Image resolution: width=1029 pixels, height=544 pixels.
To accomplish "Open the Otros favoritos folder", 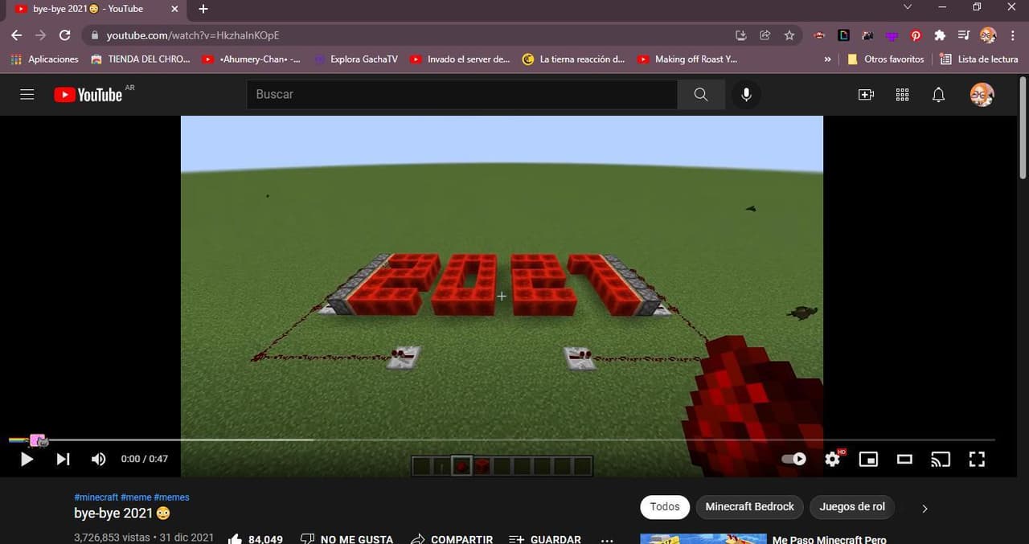I will click(886, 59).
